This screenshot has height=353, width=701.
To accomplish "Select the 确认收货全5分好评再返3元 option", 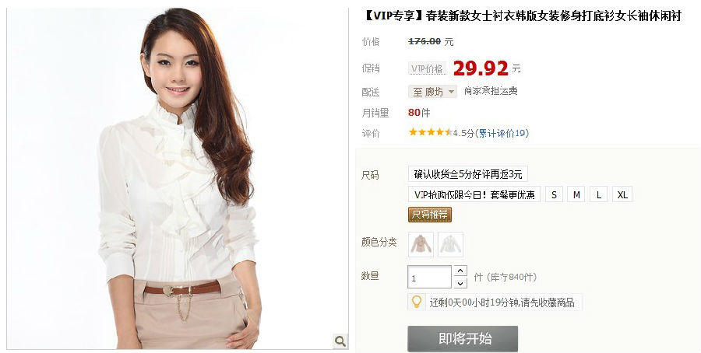I will click(467, 174).
